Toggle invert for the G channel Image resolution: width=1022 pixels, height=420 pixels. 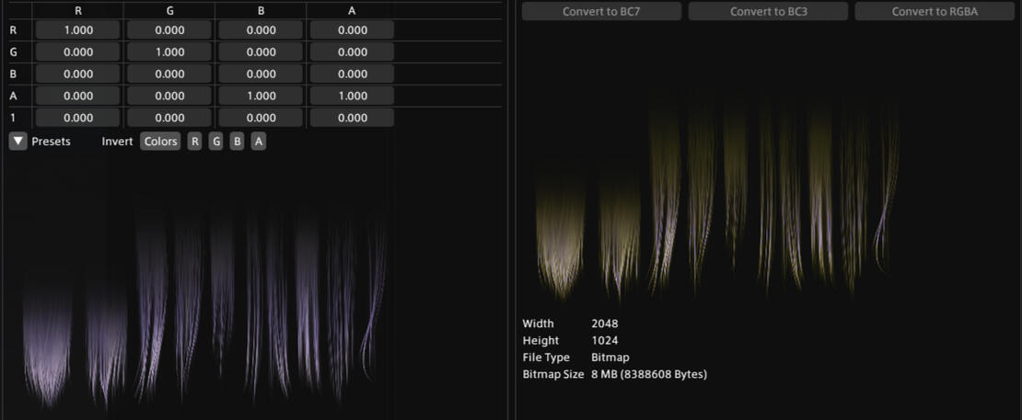tap(215, 142)
